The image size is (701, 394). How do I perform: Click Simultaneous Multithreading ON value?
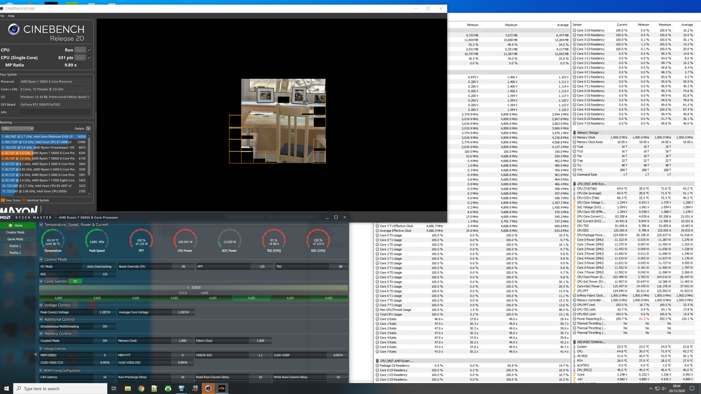coord(105,326)
